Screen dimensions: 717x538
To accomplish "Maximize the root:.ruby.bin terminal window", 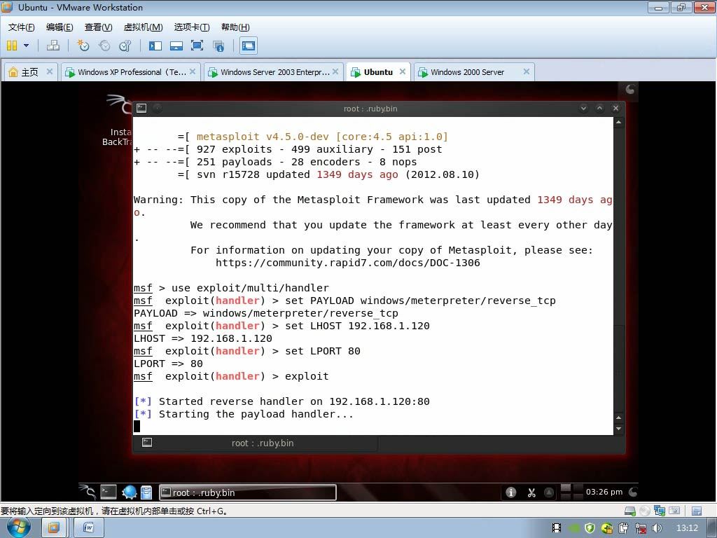I will click(599, 108).
